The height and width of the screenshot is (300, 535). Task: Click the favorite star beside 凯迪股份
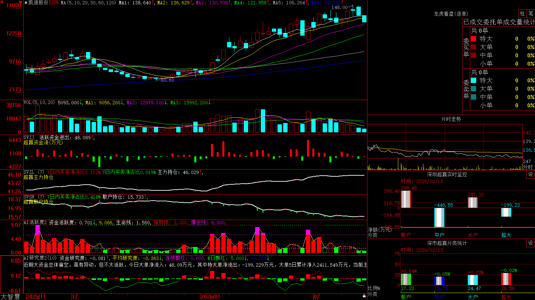point(26,3)
